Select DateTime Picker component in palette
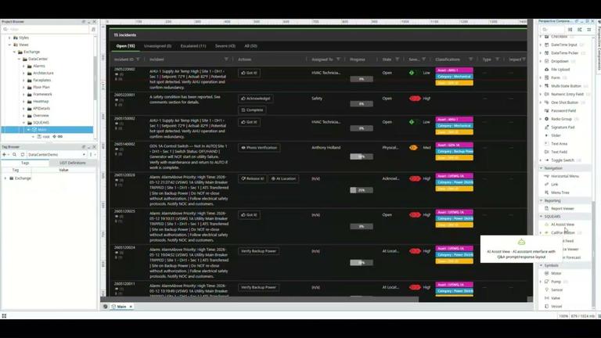 (564, 53)
